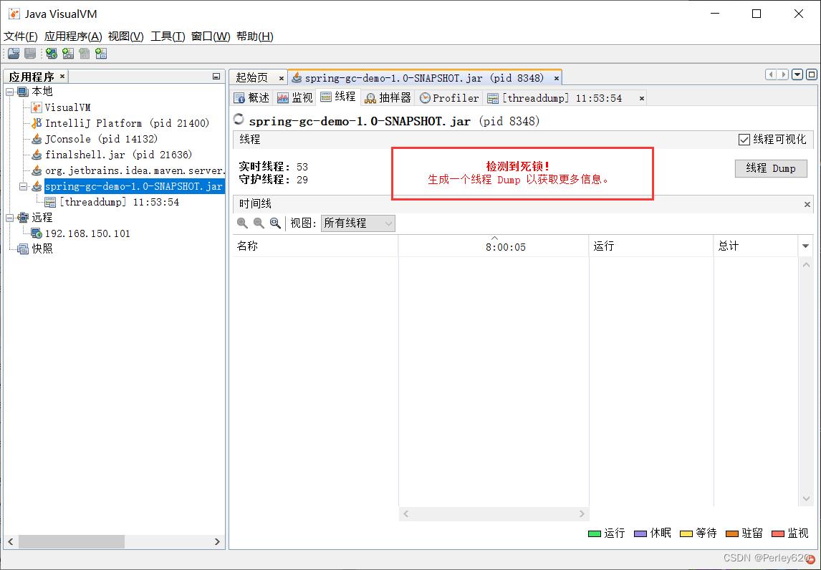Close the [threaddump] 11:53:54 inner tab
821x570 pixels.
641,98
